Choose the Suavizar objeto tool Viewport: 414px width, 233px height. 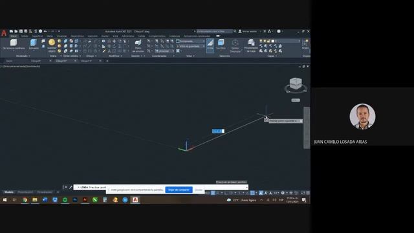(x=52, y=45)
